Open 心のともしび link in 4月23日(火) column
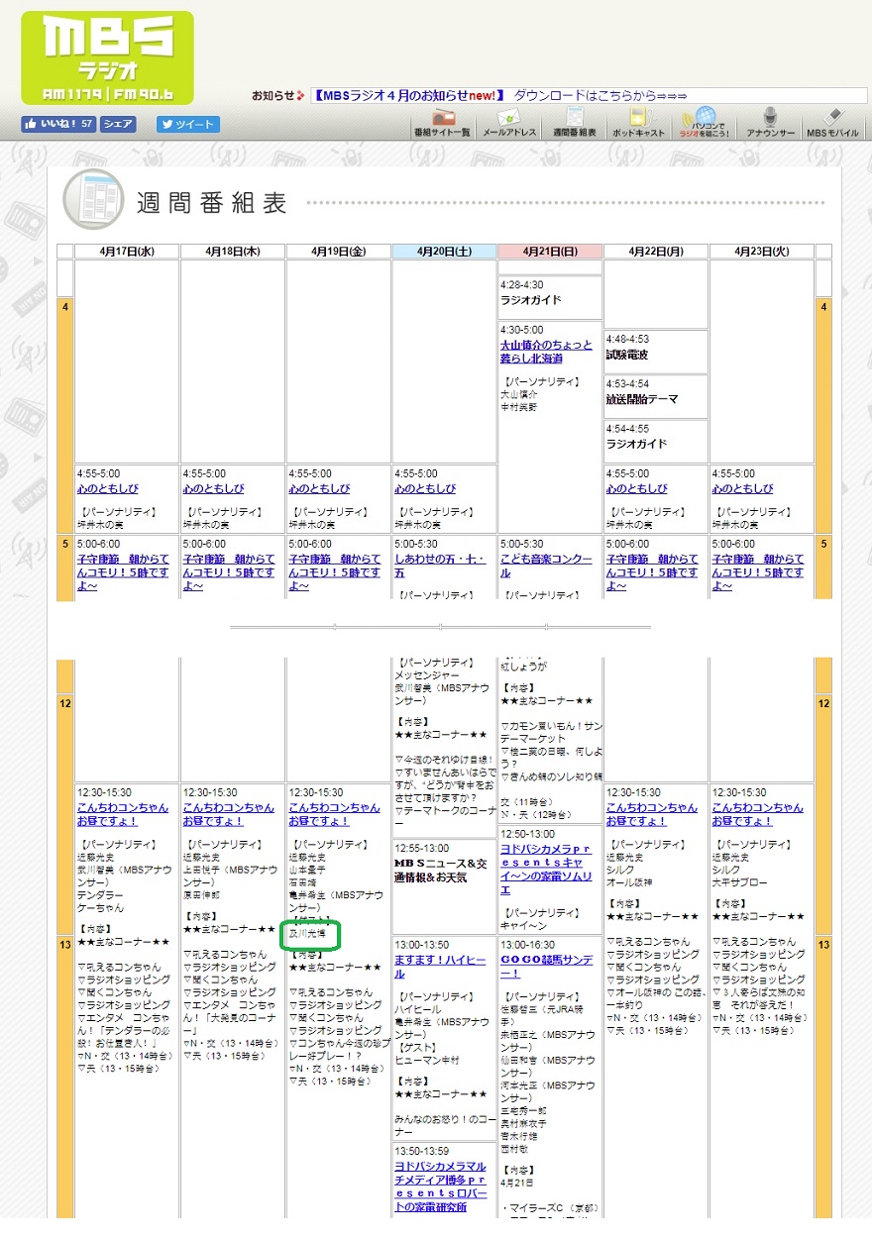872x1238 pixels. (x=742, y=488)
